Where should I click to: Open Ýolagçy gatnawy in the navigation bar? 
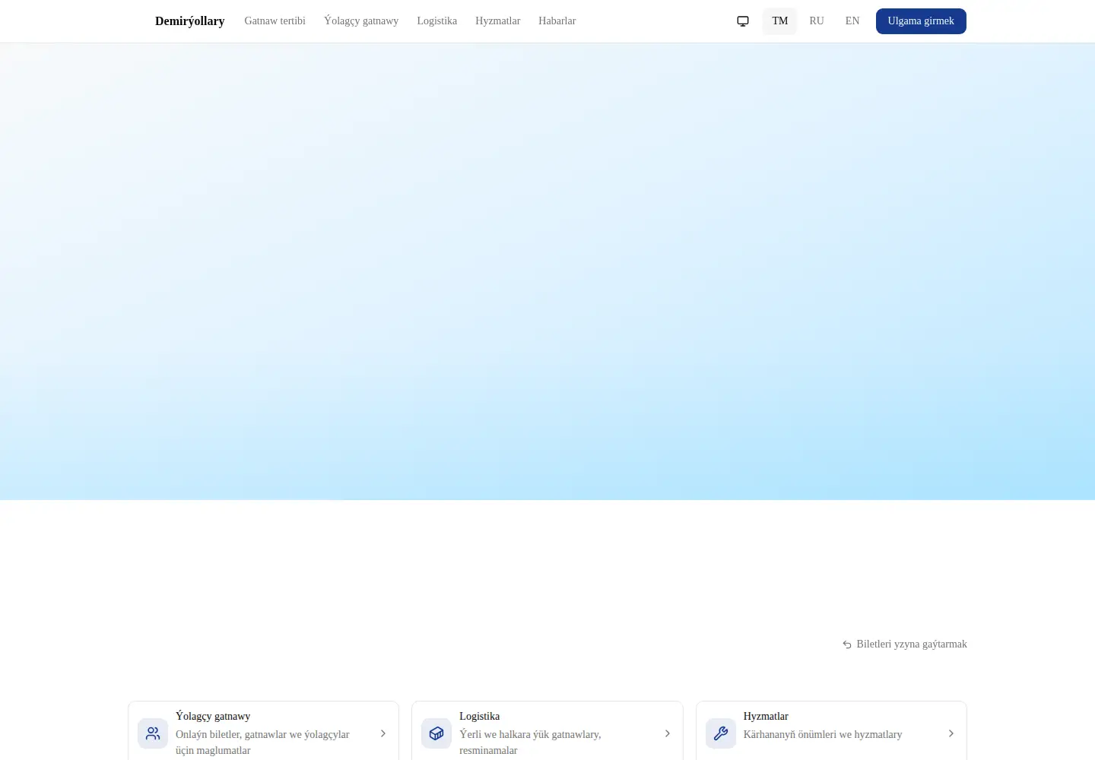pyautogui.click(x=361, y=21)
